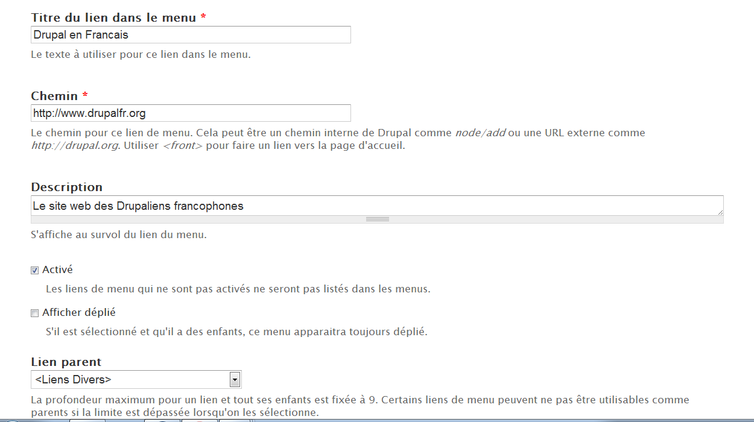Click the Description textarea corner resize handle
The height and width of the screenshot is (422, 754).
click(x=720, y=212)
